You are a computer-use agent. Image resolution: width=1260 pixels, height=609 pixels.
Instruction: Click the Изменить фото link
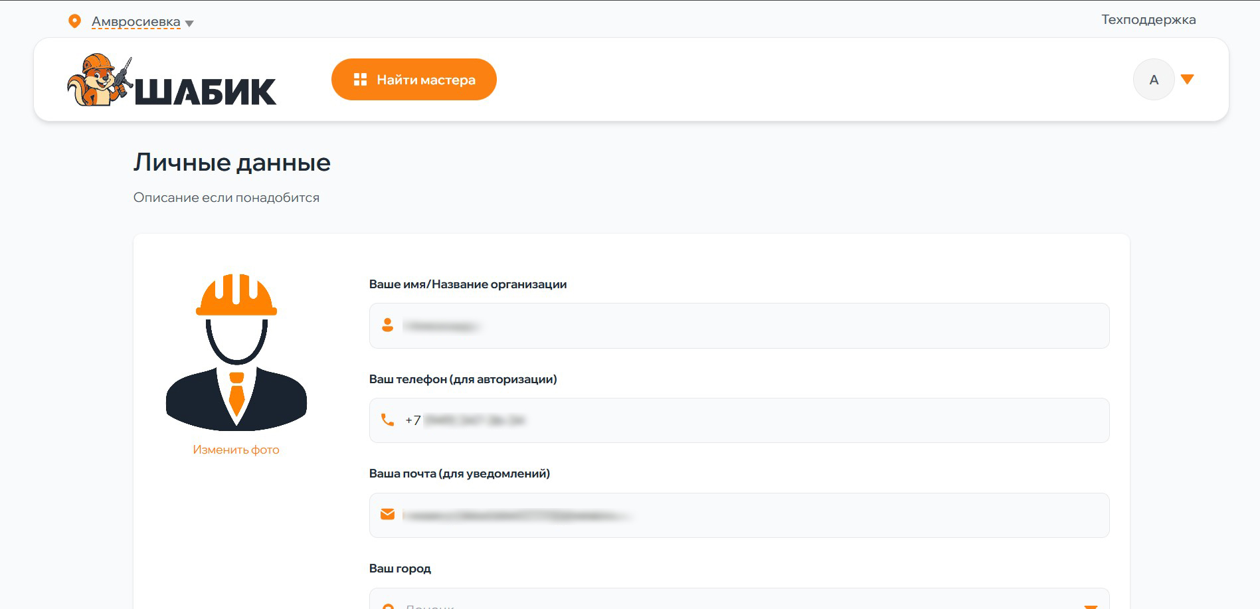[236, 450]
